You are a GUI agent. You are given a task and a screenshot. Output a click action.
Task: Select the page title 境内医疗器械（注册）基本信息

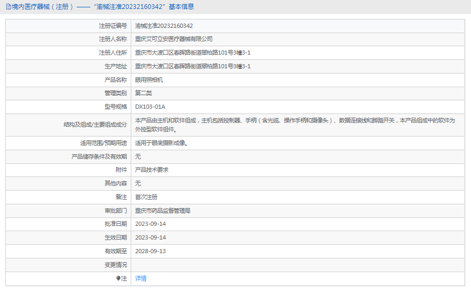coord(100,7)
